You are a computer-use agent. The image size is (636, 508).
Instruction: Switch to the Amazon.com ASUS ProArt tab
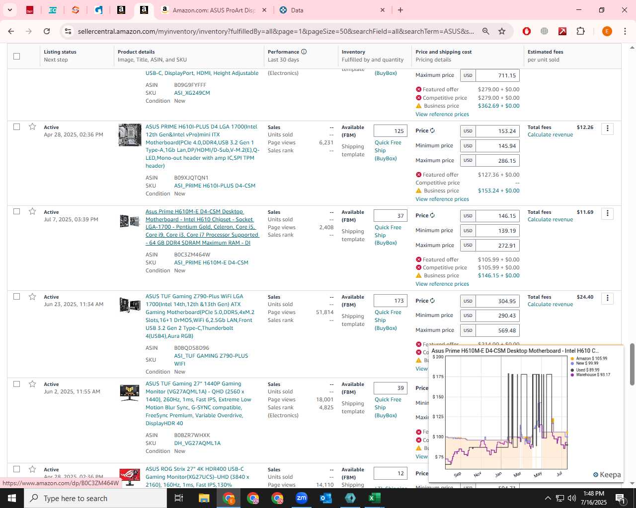coord(214,10)
